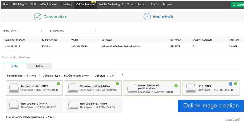Click the Microsoft reserved partition drive icon
This screenshot has width=244, height=121.
pos(132,88)
